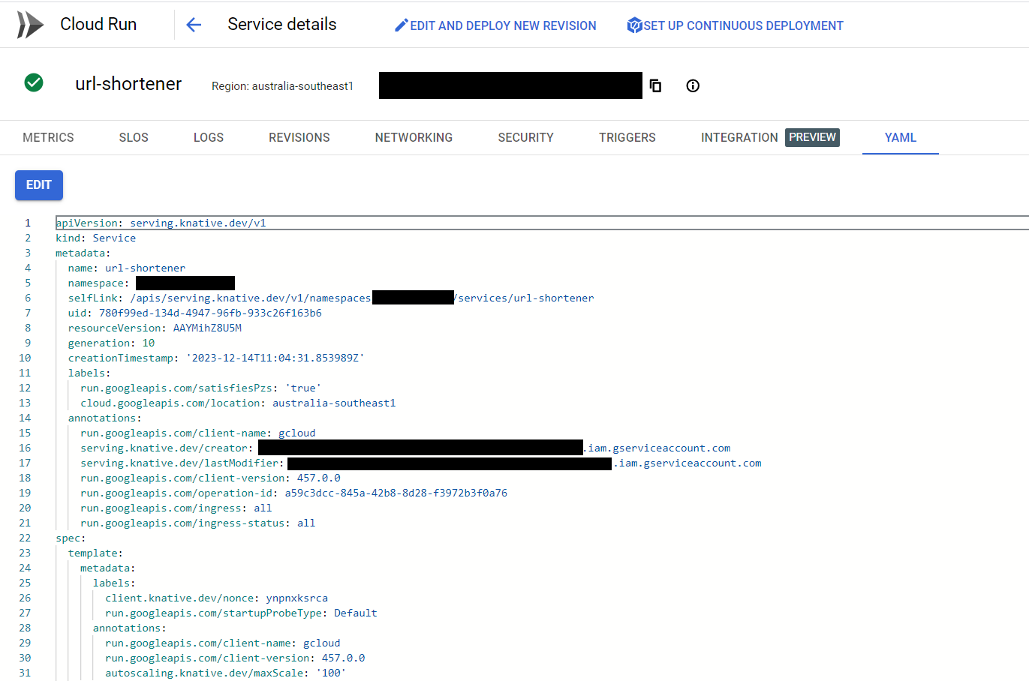Switch to the REVISIONS tab

pos(299,137)
